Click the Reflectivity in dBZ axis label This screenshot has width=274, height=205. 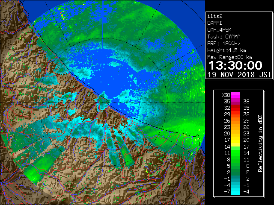click(x=260, y=143)
